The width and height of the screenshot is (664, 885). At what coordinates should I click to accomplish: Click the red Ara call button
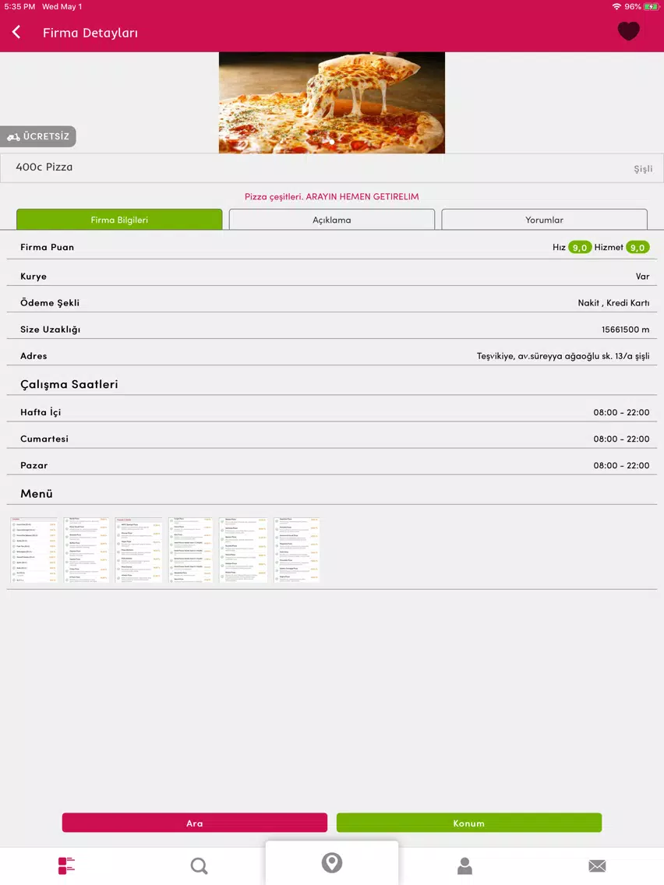(195, 823)
